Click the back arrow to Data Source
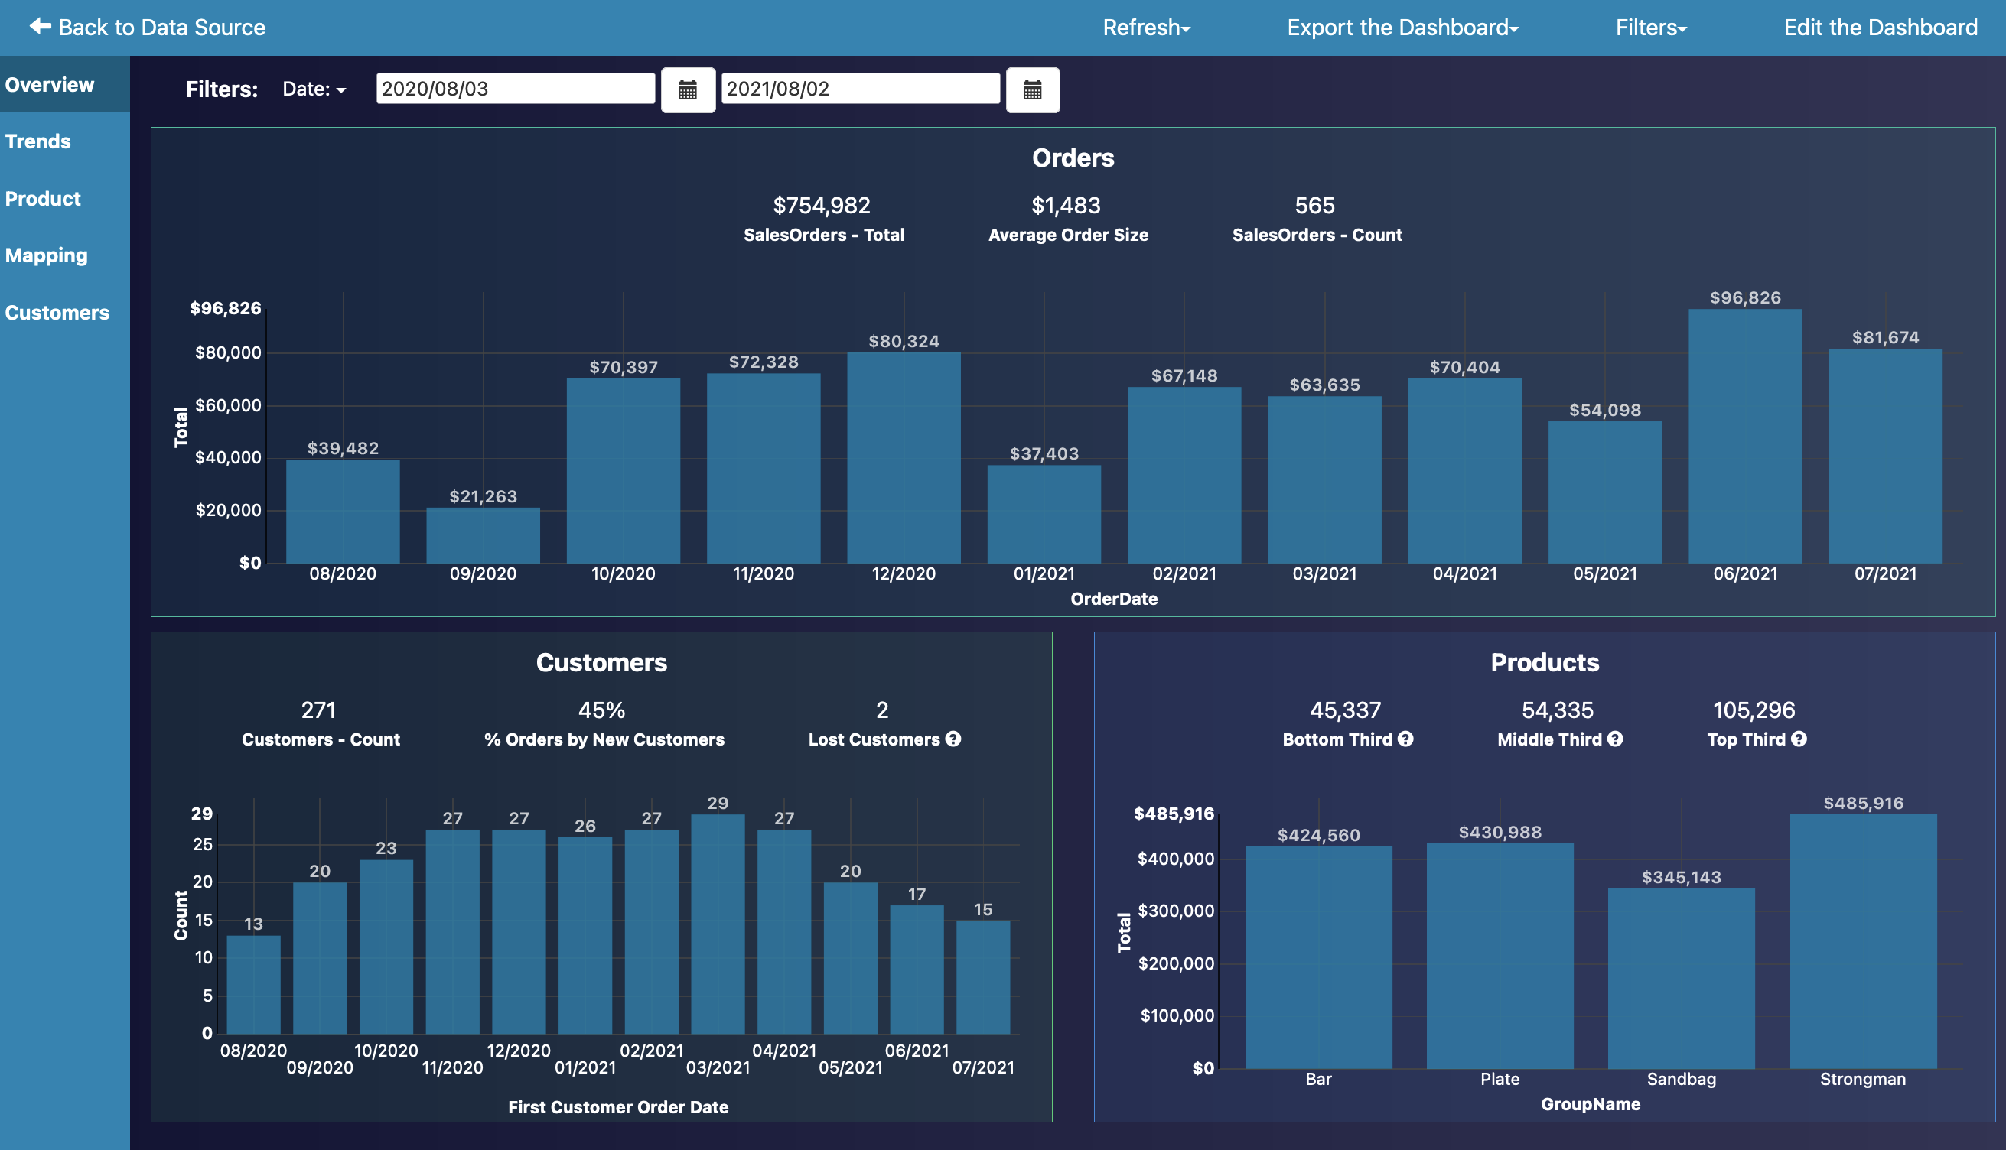The width and height of the screenshot is (2006, 1150). coord(40,27)
